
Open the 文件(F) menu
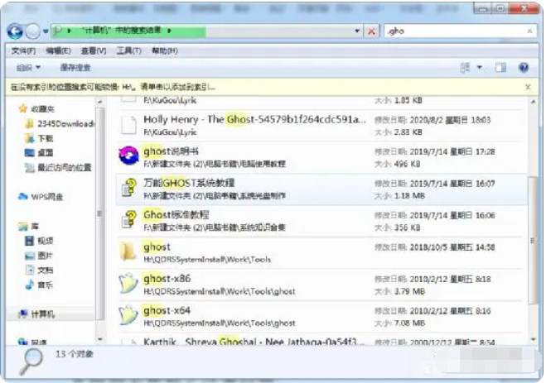click(x=24, y=50)
